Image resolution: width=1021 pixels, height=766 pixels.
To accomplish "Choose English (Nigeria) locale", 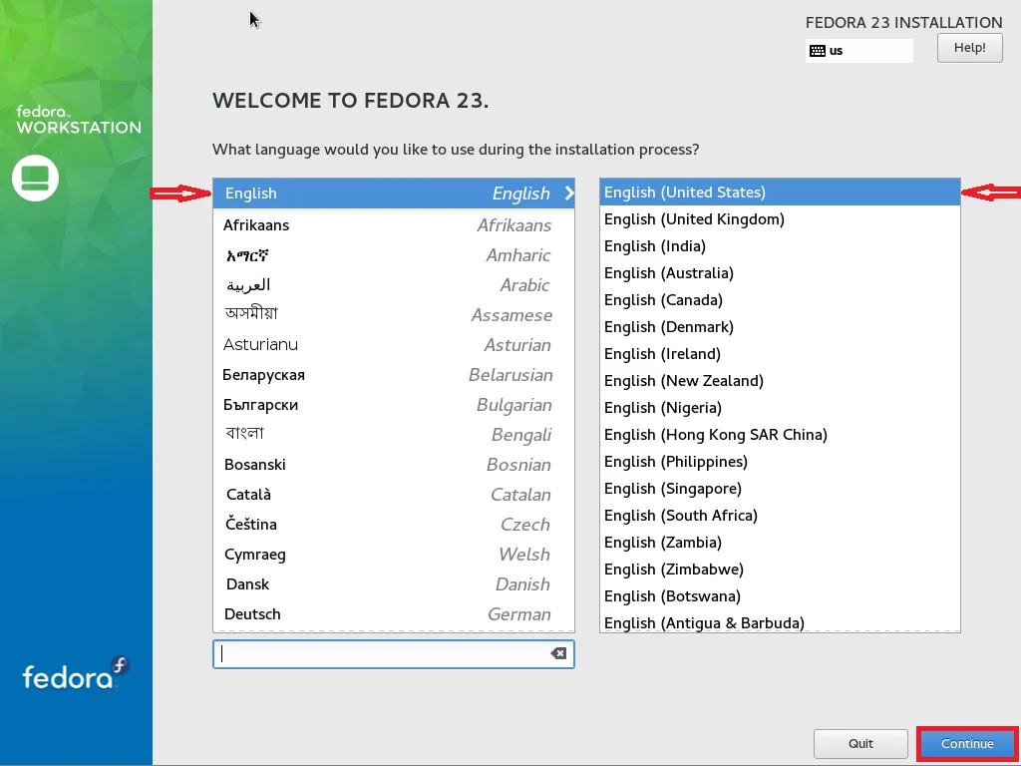I will [780, 408].
